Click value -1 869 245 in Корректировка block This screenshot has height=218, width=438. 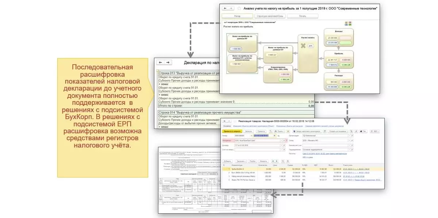click(x=284, y=79)
